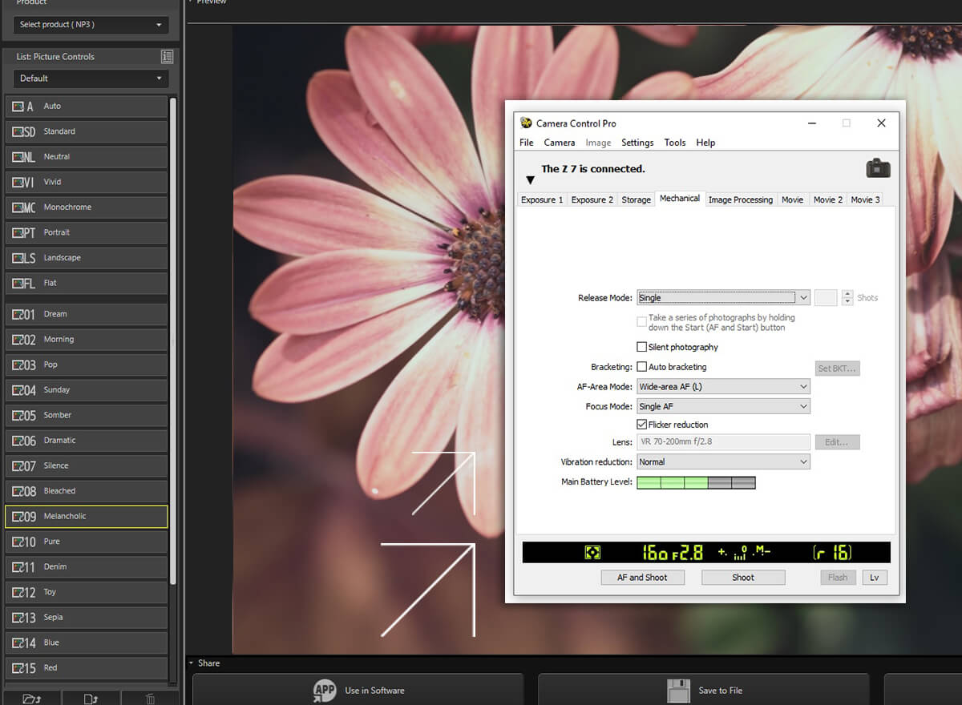Open the Focus Mode dropdown
The width and height of the screenshot is (962, 705).
pyautogui.click(x=723, y=406)
